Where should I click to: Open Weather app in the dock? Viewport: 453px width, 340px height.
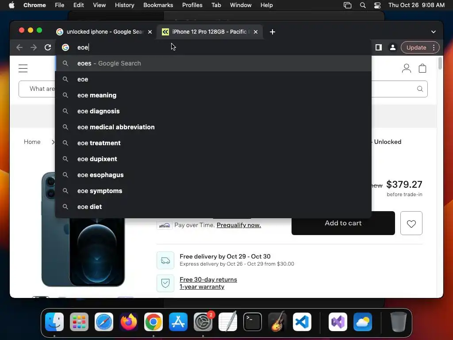click(363, 322)
